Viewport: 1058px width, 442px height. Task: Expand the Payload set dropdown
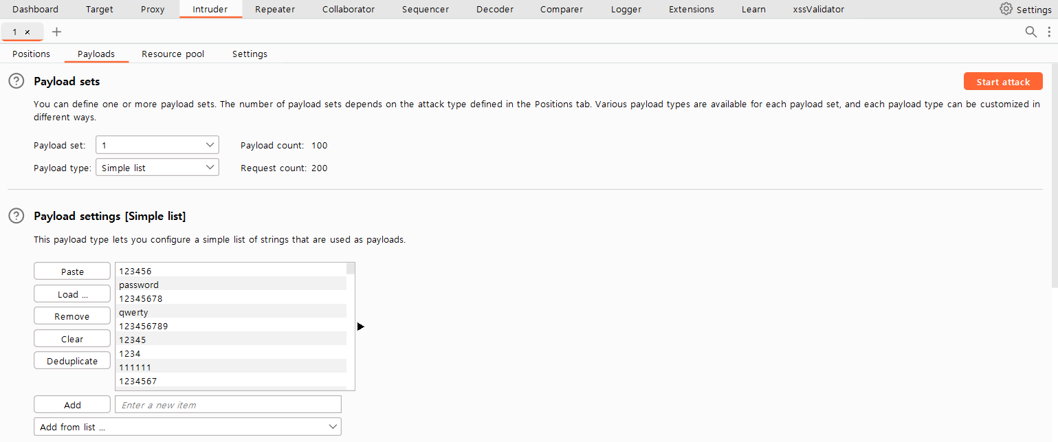click(157, 145)
